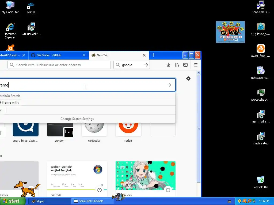
Task: Open the MASH desktop shortcut
Action: [x=31, y=7]
